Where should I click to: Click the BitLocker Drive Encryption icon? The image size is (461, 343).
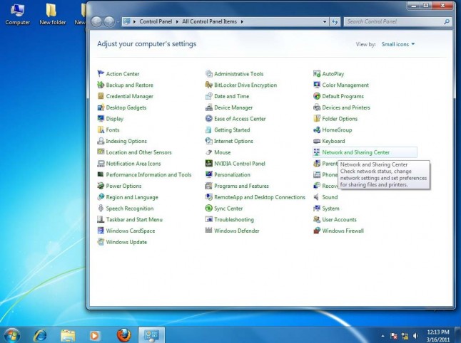click(209, 85)
